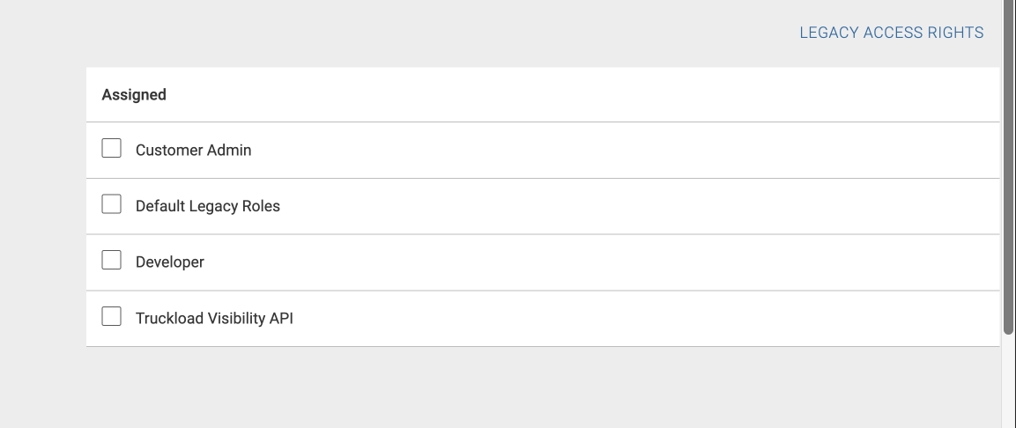Click the Default Legacy Roles label text
The height and width of the screenshot is (428, 1016).
[x=207, y=206]
